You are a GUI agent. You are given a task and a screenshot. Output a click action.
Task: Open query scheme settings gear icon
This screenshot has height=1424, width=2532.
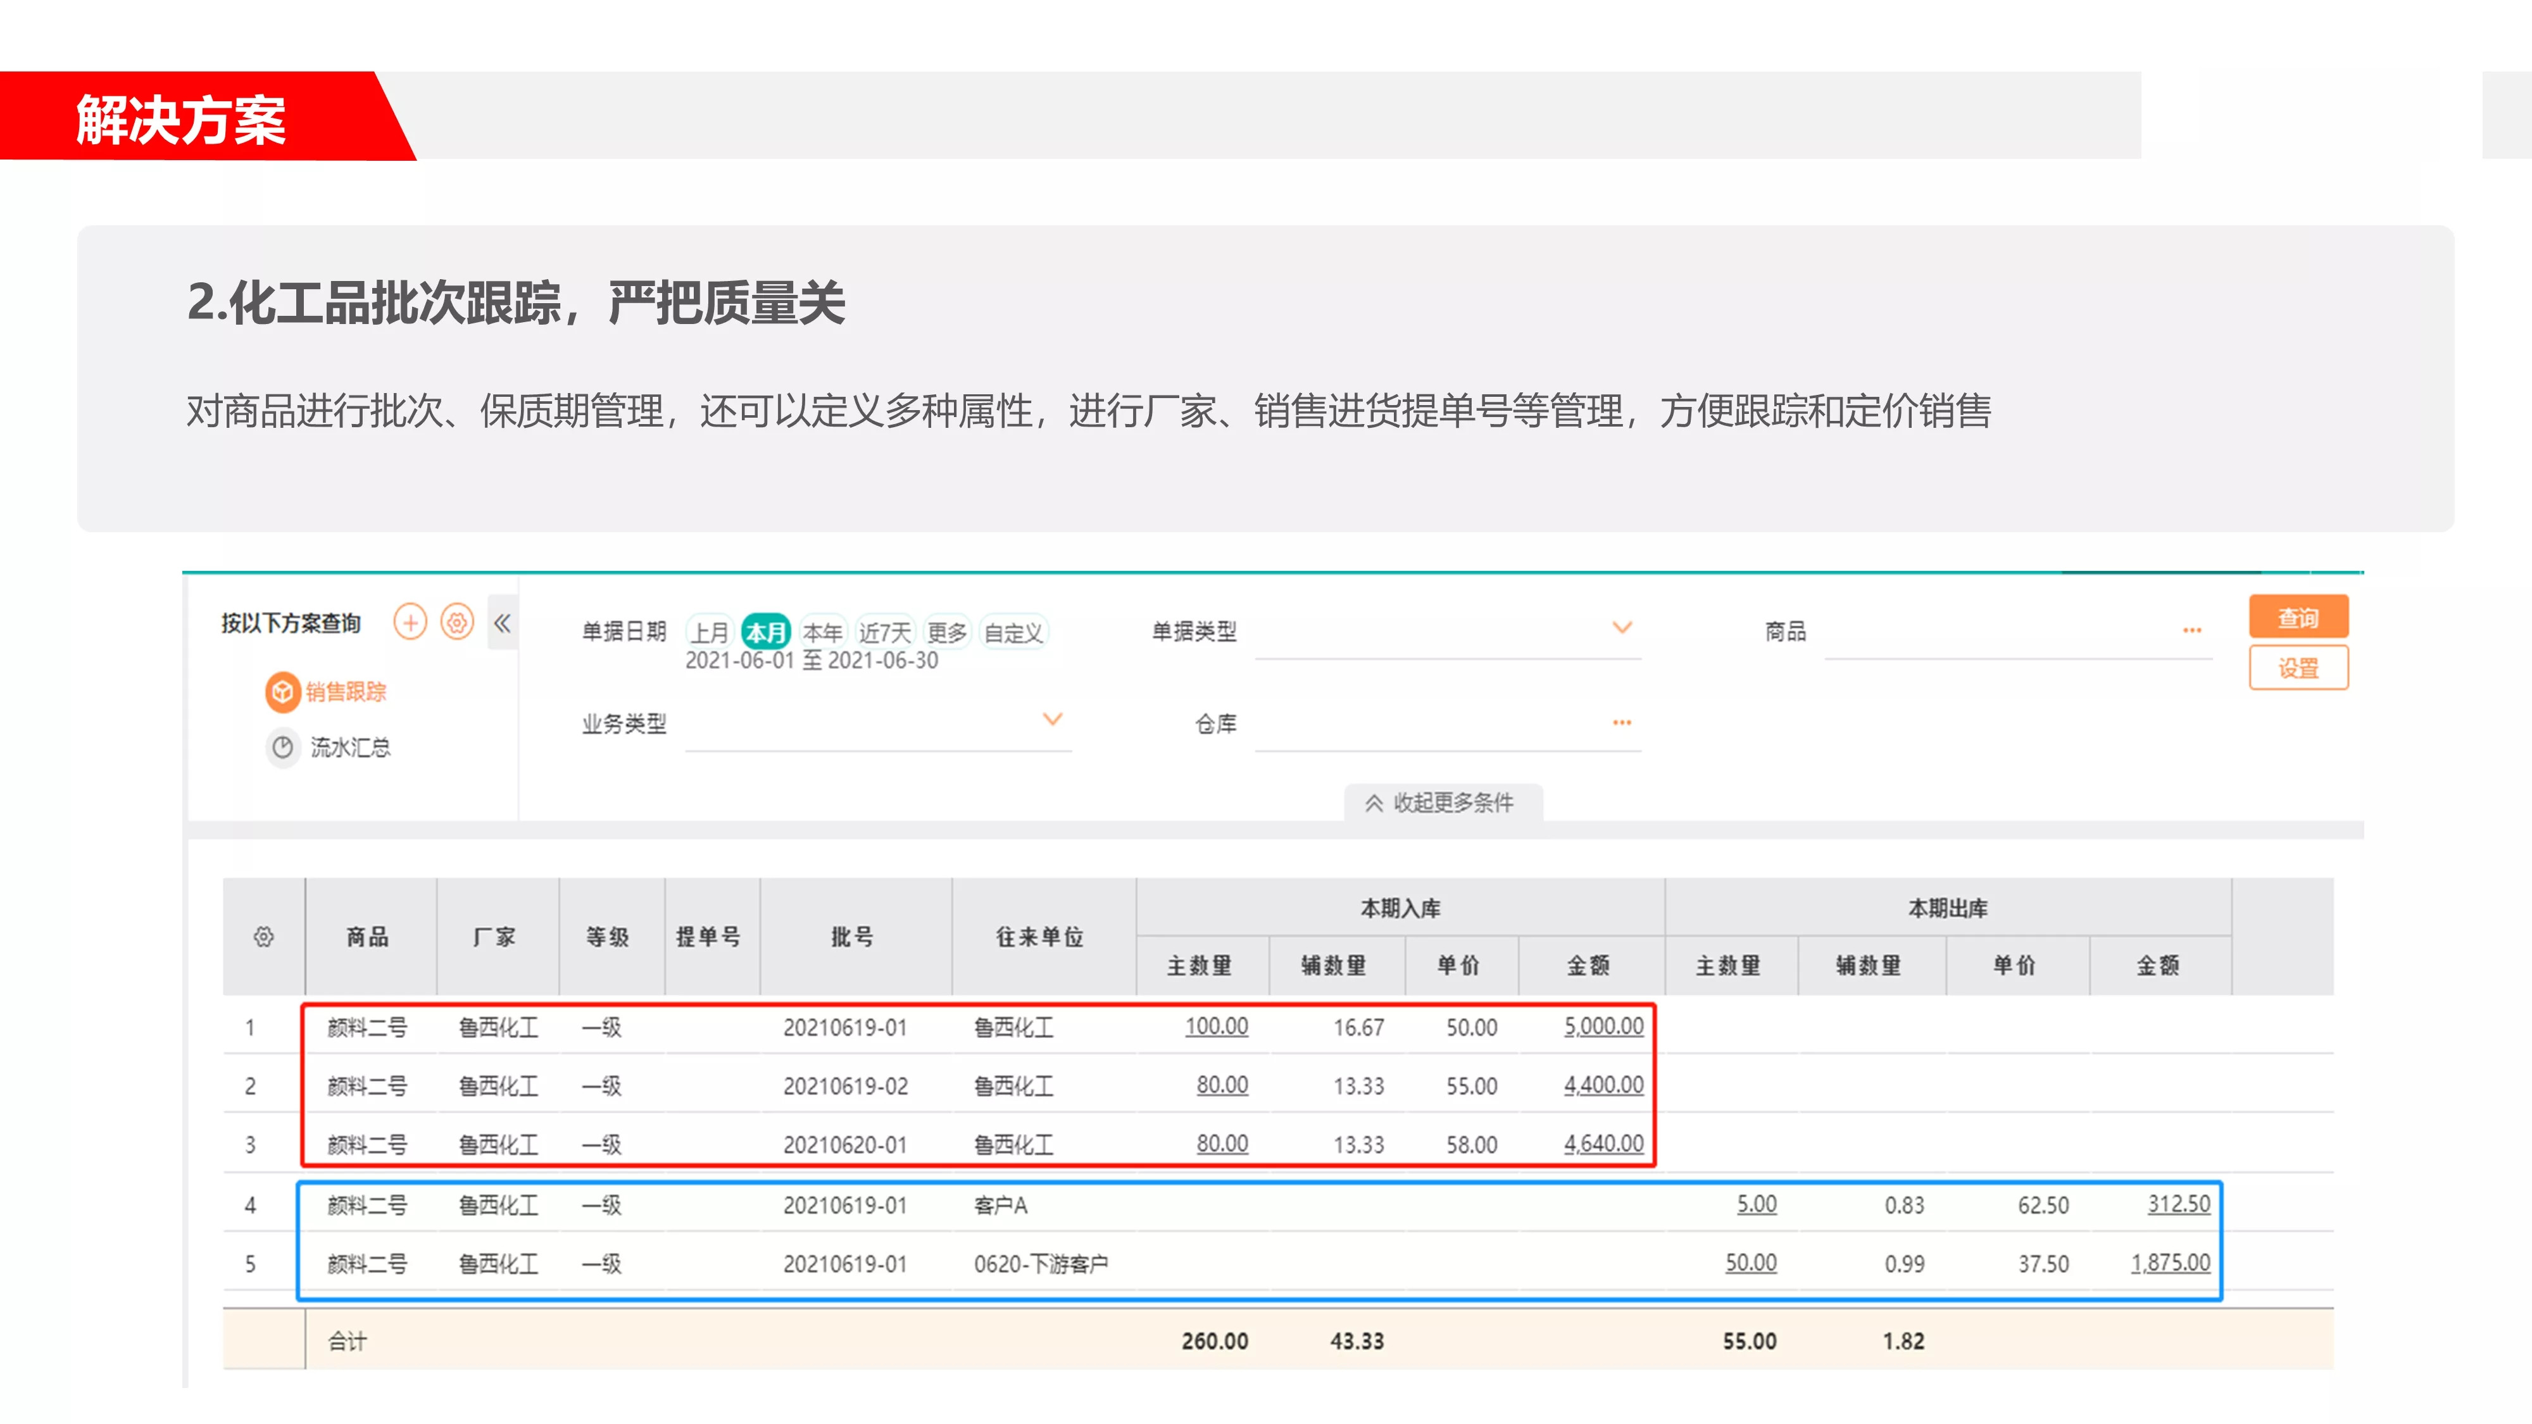tap(457, 622)
